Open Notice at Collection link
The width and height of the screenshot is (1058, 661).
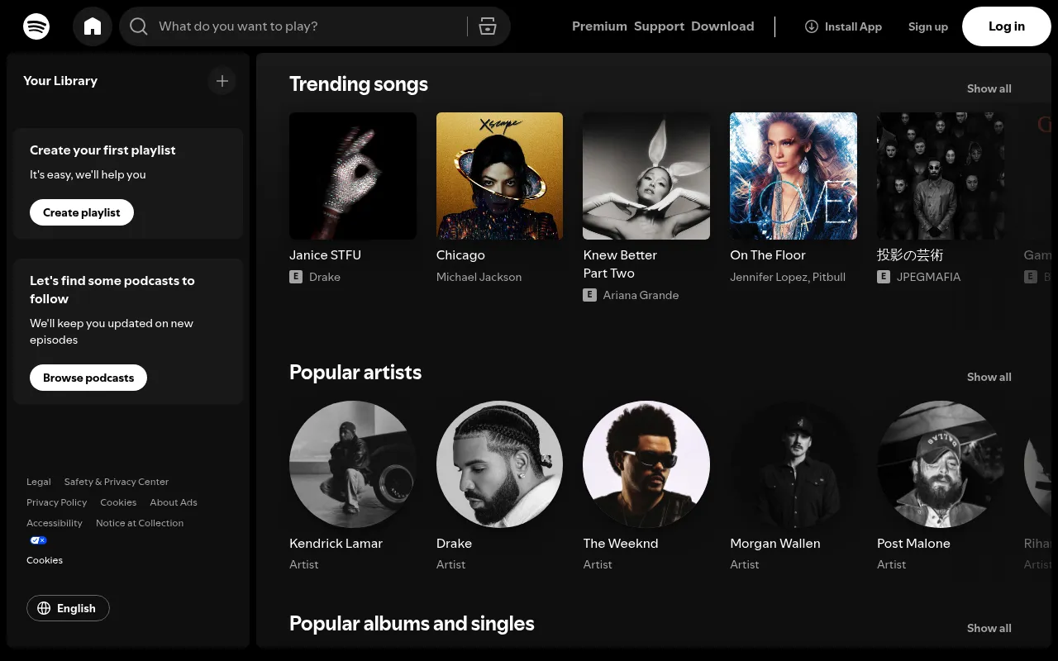pos(140,523)
